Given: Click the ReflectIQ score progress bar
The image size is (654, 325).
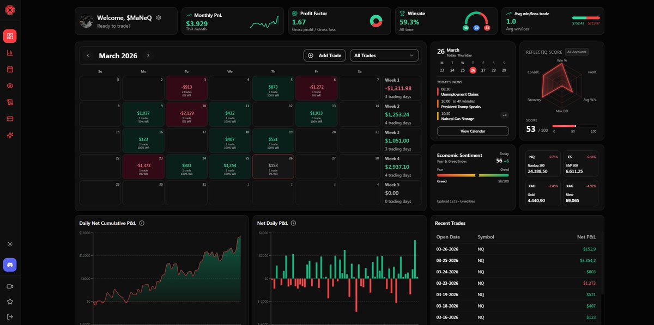Looking at the screenshot, I should [x=574, y=126].
